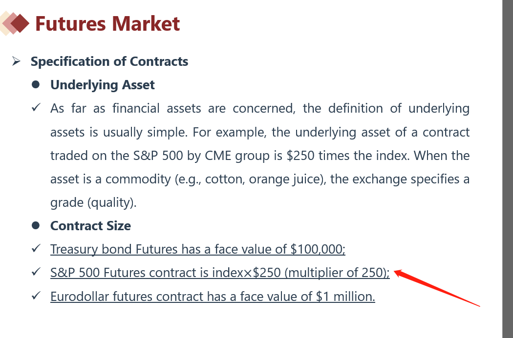Click the round bullet before Contract Size
This screenshot has width=513, height=338.
tap(35, 226)
